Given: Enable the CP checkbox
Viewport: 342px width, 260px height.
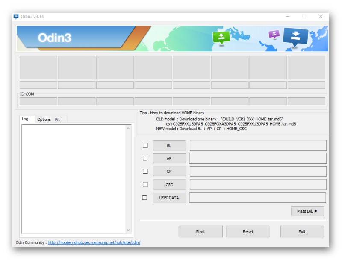Looking at the screenshot, I should click(145, 172).
